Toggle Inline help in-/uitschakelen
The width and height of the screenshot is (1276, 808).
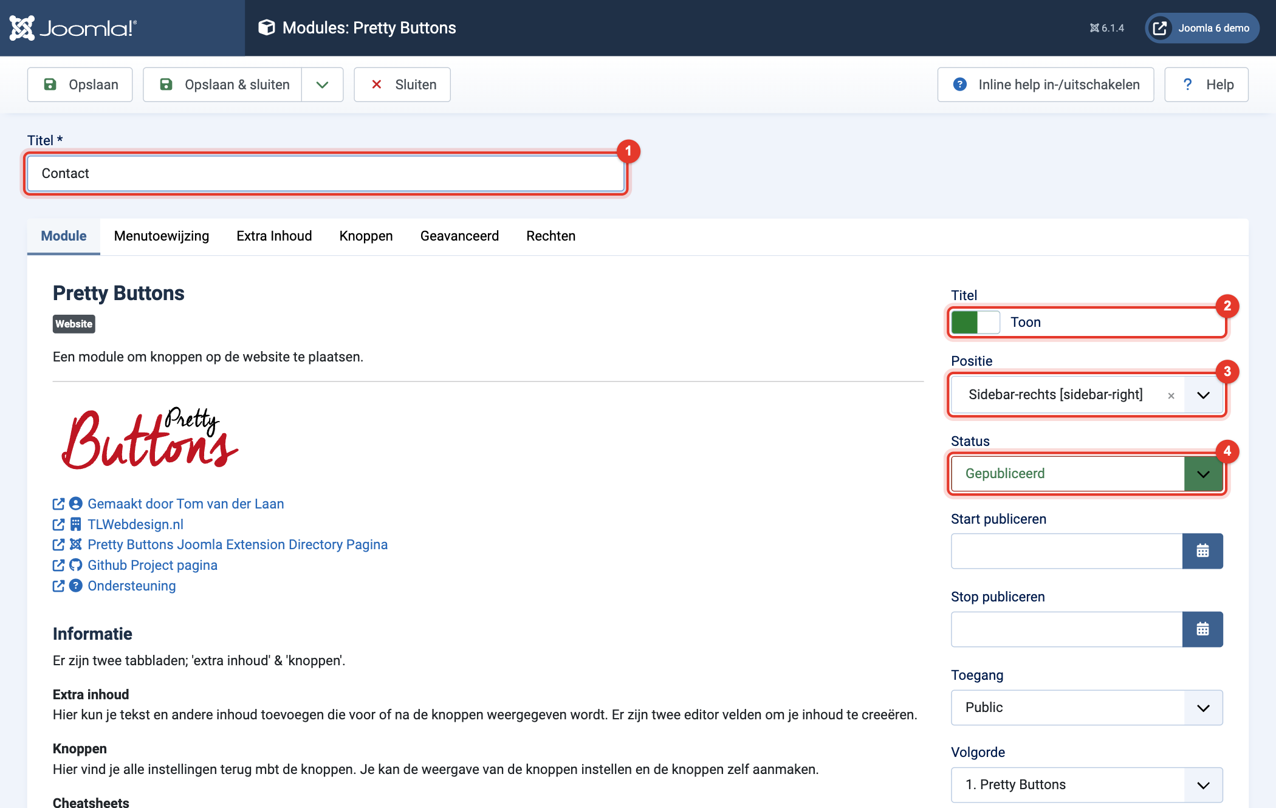pos(1045,84)
